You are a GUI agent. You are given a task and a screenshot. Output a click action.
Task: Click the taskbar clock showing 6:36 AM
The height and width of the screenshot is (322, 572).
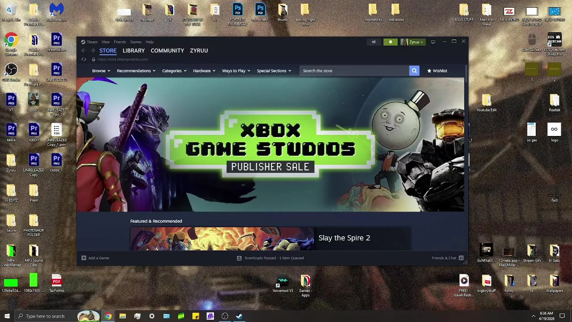[547, 316]
